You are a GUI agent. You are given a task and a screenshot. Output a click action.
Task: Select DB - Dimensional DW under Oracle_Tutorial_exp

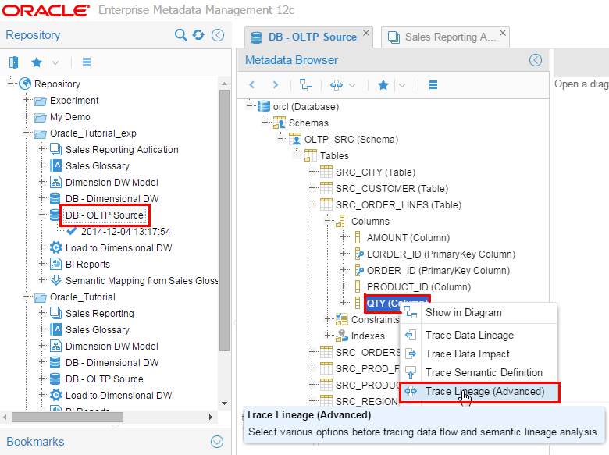tap(112, 199)
